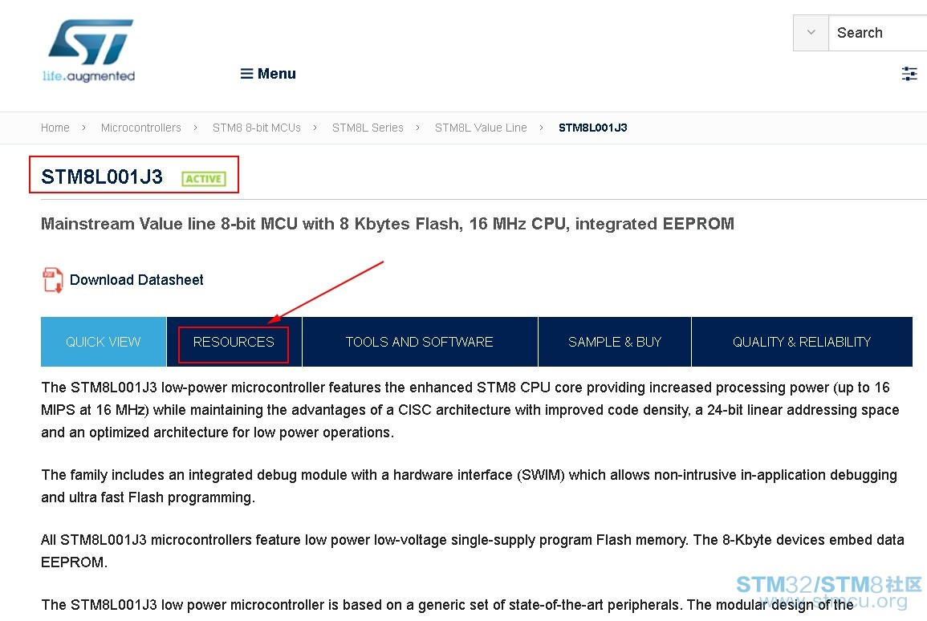The image size is (927, 621).
Task: Open Microcontrollers breadcrumb link
Action: click(x=140, y=128)
